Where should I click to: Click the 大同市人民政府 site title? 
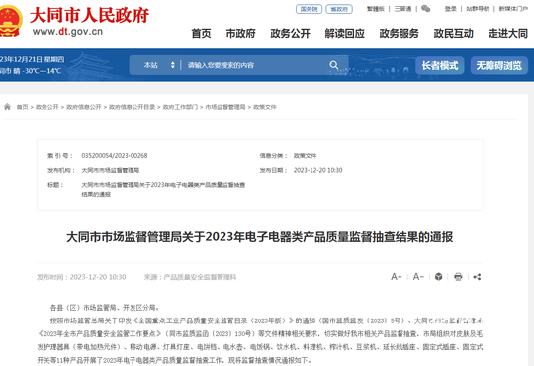(89, 15)
